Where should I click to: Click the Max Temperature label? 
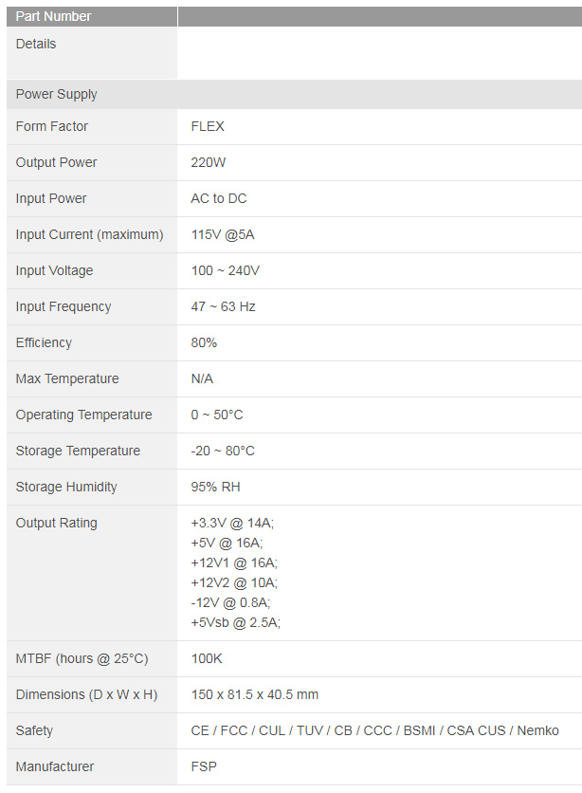(x=67, y=378)
